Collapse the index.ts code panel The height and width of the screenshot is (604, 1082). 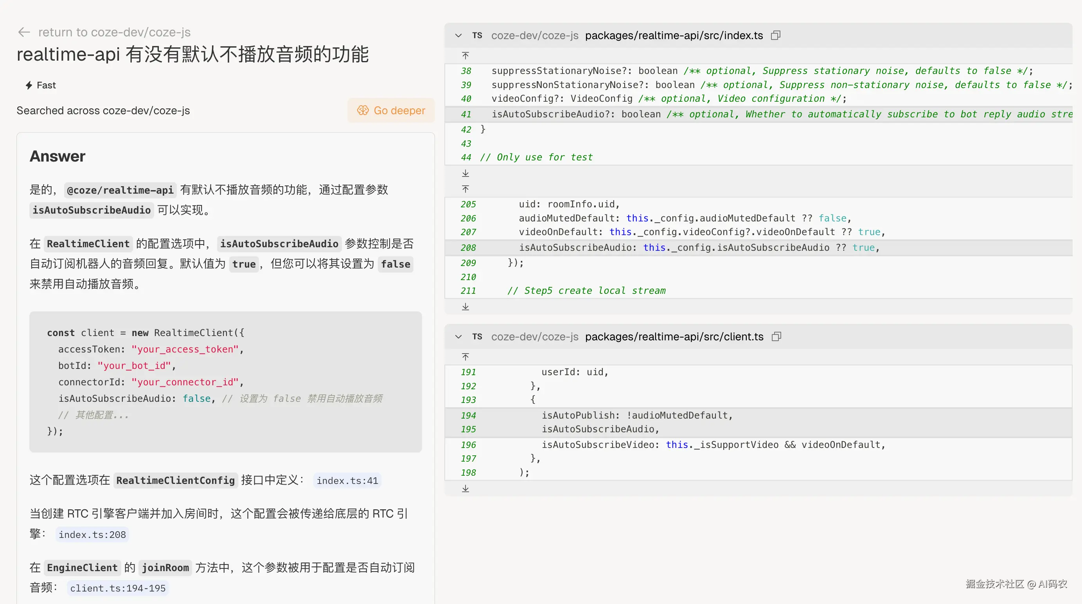(x=458, y=36)
